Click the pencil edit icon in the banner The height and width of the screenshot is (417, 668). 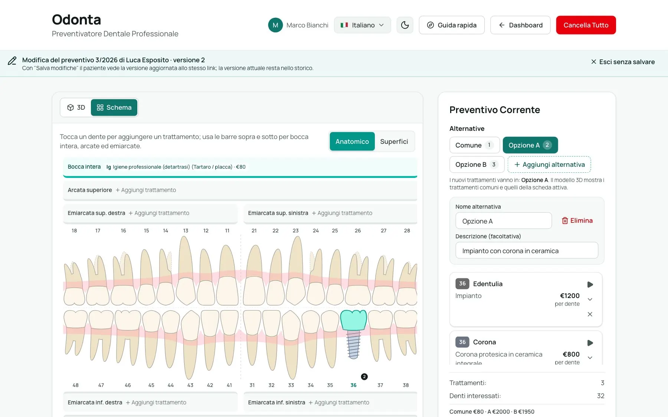point(12,61)
